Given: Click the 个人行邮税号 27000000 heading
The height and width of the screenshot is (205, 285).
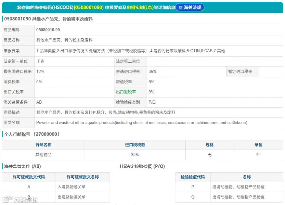Looking at the screenshot, I should click(x=32, y=134).
